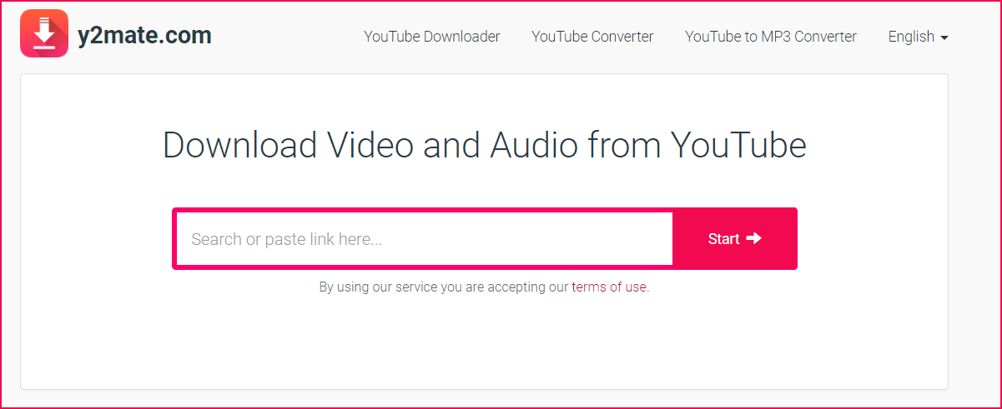Open the YouTube Downloader menu item
The width and height of the screenshot is (1002, 409).
(432, 37)
